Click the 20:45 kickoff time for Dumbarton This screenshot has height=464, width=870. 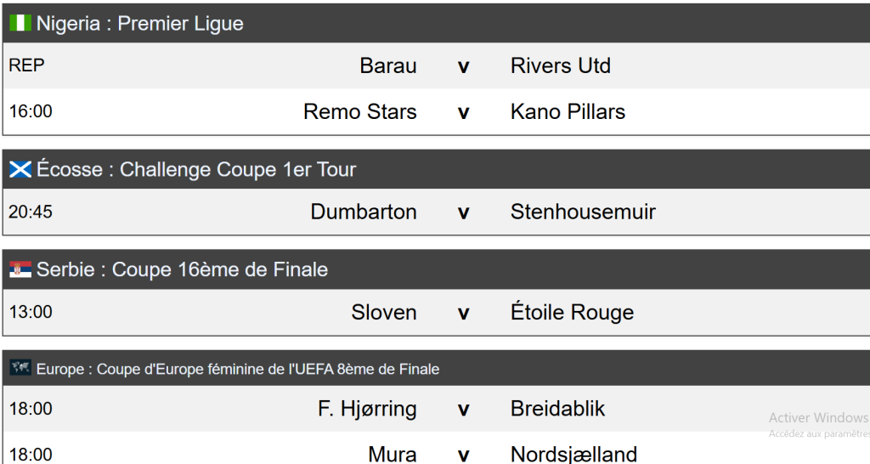[31, 212]
